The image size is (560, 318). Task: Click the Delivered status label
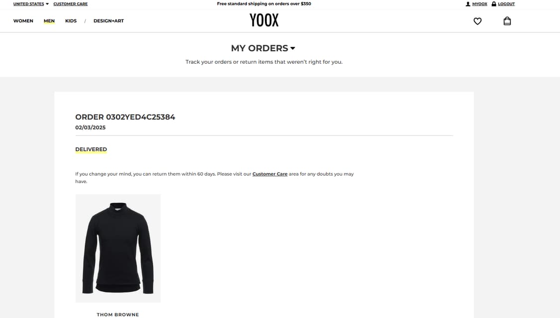[91, 149]
